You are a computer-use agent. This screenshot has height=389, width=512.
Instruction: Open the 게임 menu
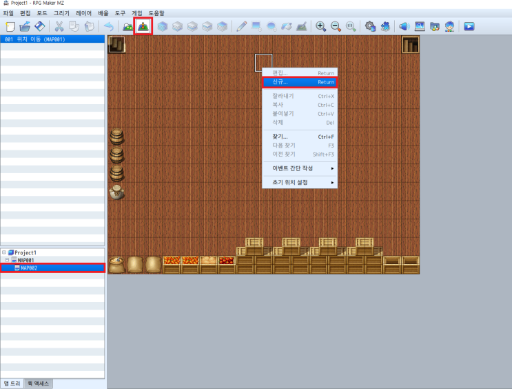pyautogui.click(x=137, y=13)
